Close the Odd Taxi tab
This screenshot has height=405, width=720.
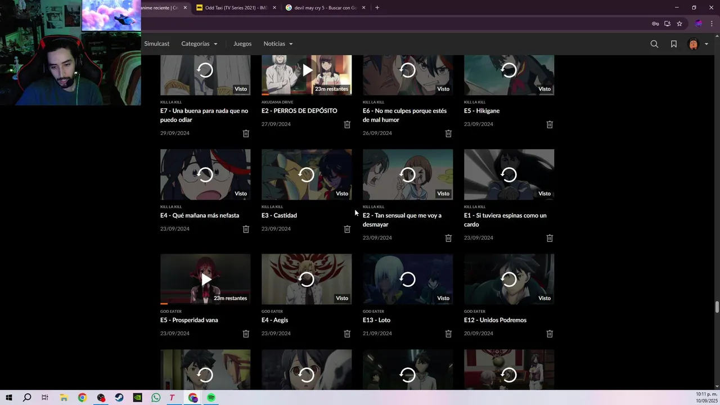(274, 8)
